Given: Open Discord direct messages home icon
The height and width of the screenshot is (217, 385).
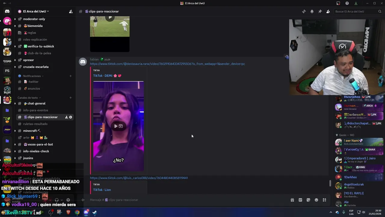Looking at the screenshot, I should pos(7,11).
